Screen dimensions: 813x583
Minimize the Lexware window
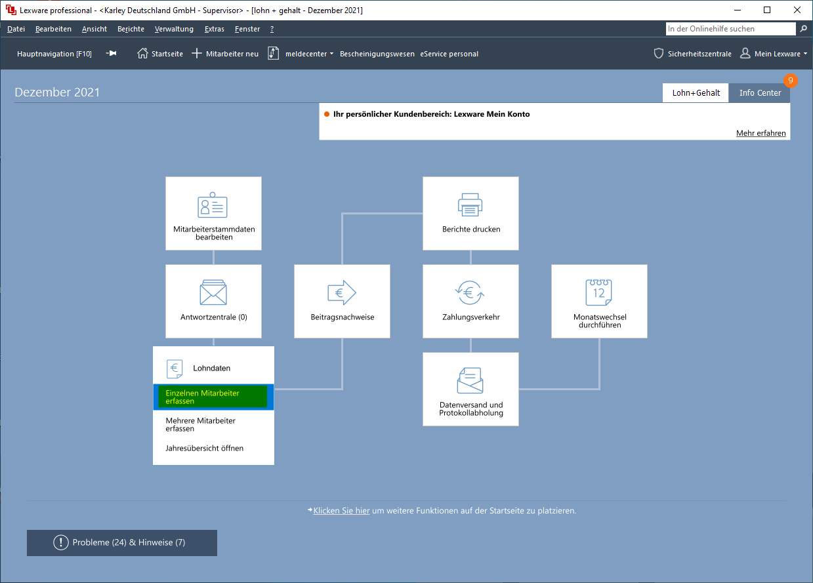click(736, 10)
